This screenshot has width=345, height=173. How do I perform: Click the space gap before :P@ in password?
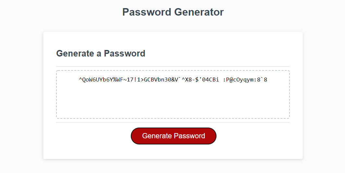click(221, 80)
